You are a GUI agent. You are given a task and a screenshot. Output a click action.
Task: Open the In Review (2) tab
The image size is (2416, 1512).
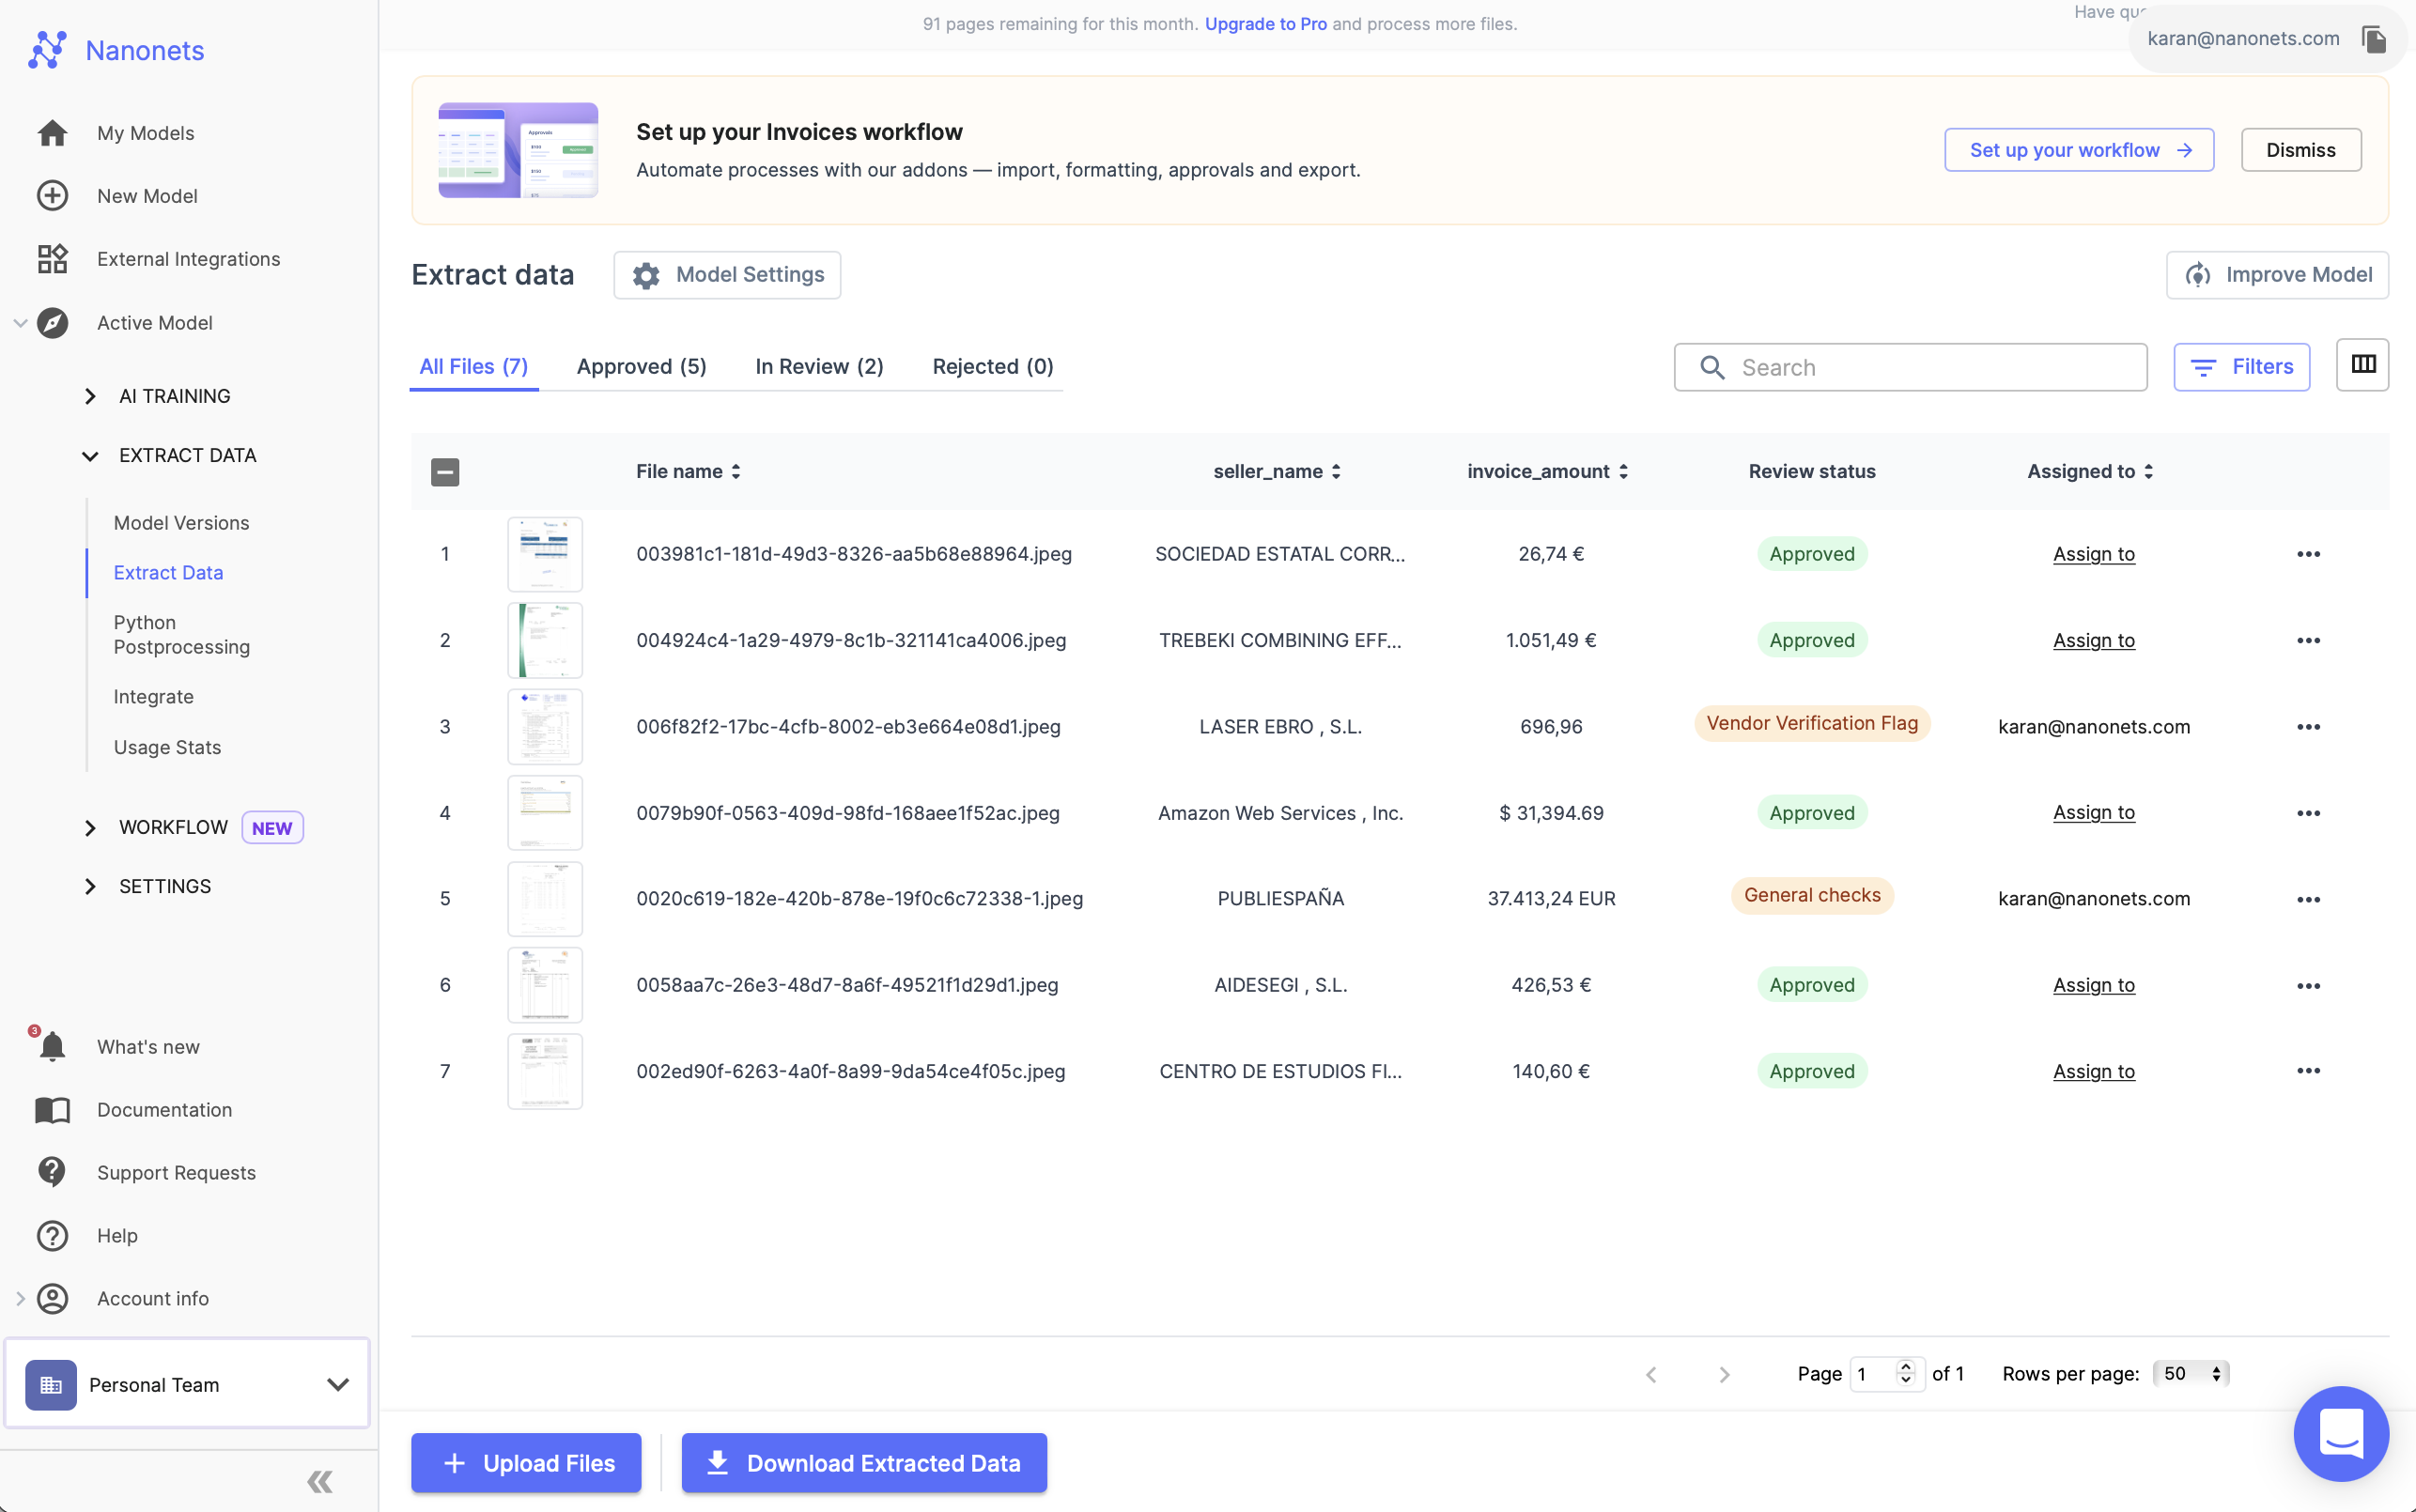coord(819,366)
